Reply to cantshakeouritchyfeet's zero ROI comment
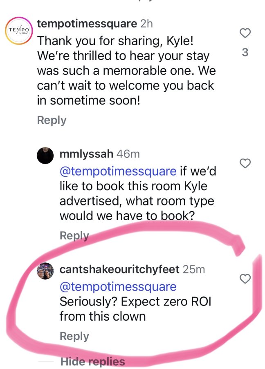 (74, 336)
